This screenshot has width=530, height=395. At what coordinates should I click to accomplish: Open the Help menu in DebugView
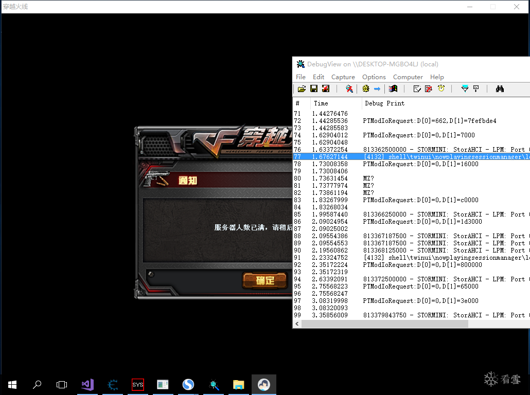click(x=437, y=77)
